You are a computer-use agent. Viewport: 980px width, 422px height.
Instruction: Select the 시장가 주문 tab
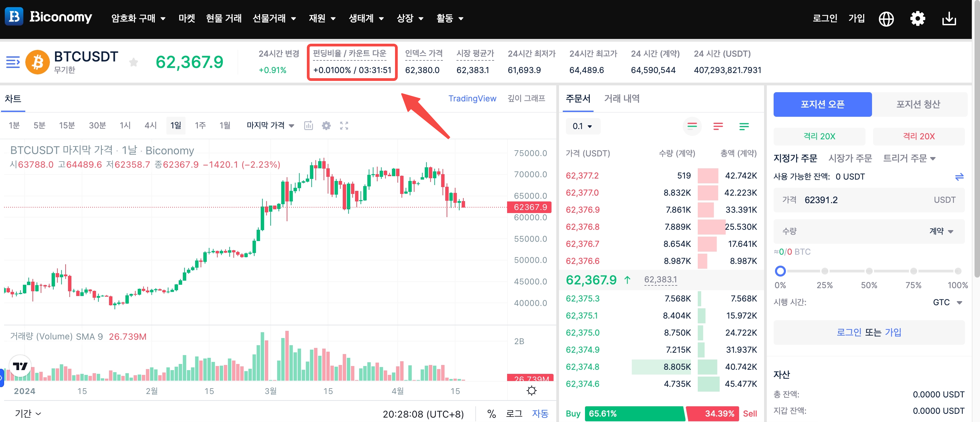[850, 158]
